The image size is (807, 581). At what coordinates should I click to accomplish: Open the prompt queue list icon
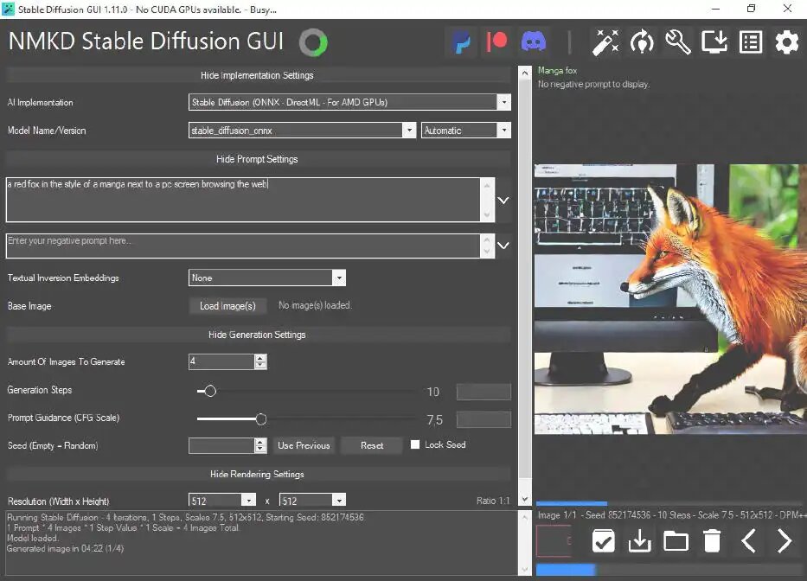pyautogui.click(x=750, y=41)
